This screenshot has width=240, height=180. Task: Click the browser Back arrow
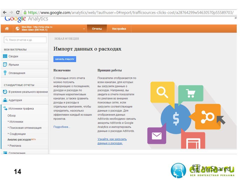tap(5, 12)
